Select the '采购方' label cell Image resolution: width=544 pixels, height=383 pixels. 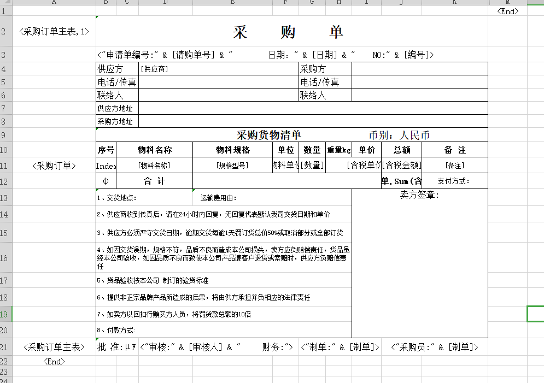pos(325,69)
